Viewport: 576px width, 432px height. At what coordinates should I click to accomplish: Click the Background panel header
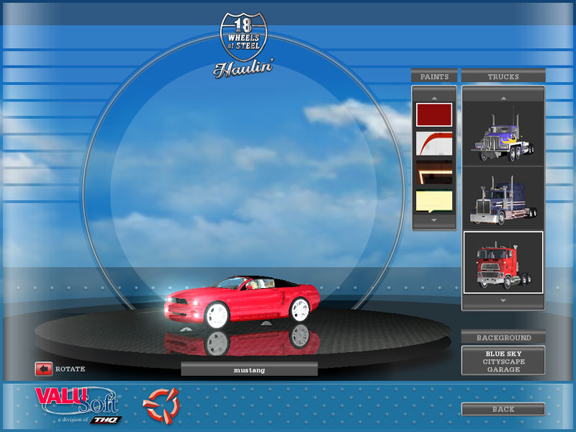[x=503, y=338]
